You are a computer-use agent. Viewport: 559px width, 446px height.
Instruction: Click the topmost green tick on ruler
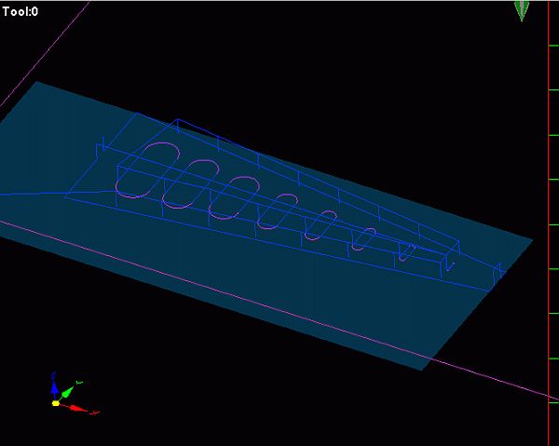tap(553, 46)
